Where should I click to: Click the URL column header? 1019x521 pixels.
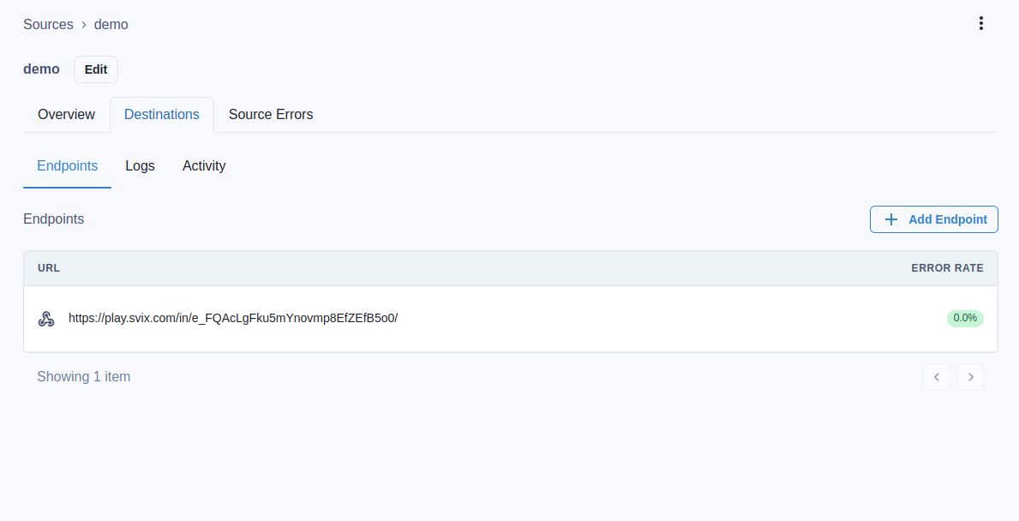click(48, 267)
